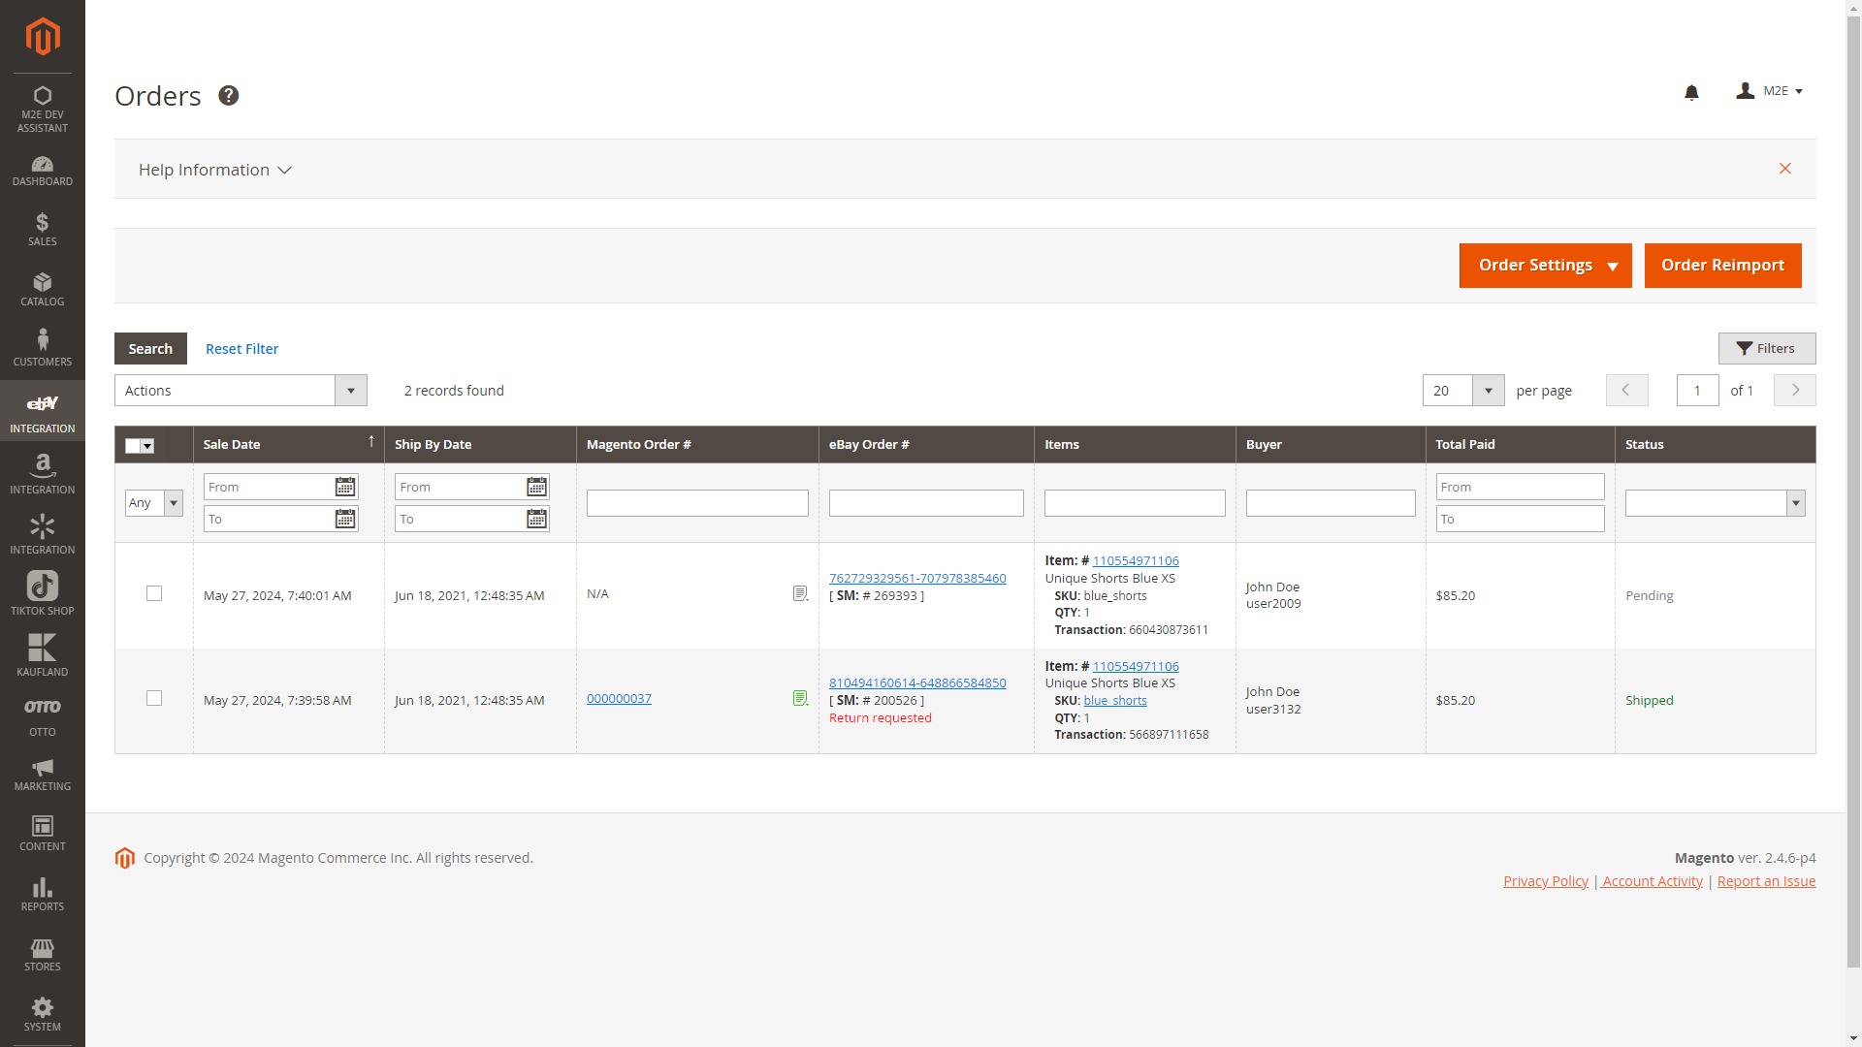1862x1047 pixels.
Task: Open the Catalog menu in sidebar
Action: [42, 289]
